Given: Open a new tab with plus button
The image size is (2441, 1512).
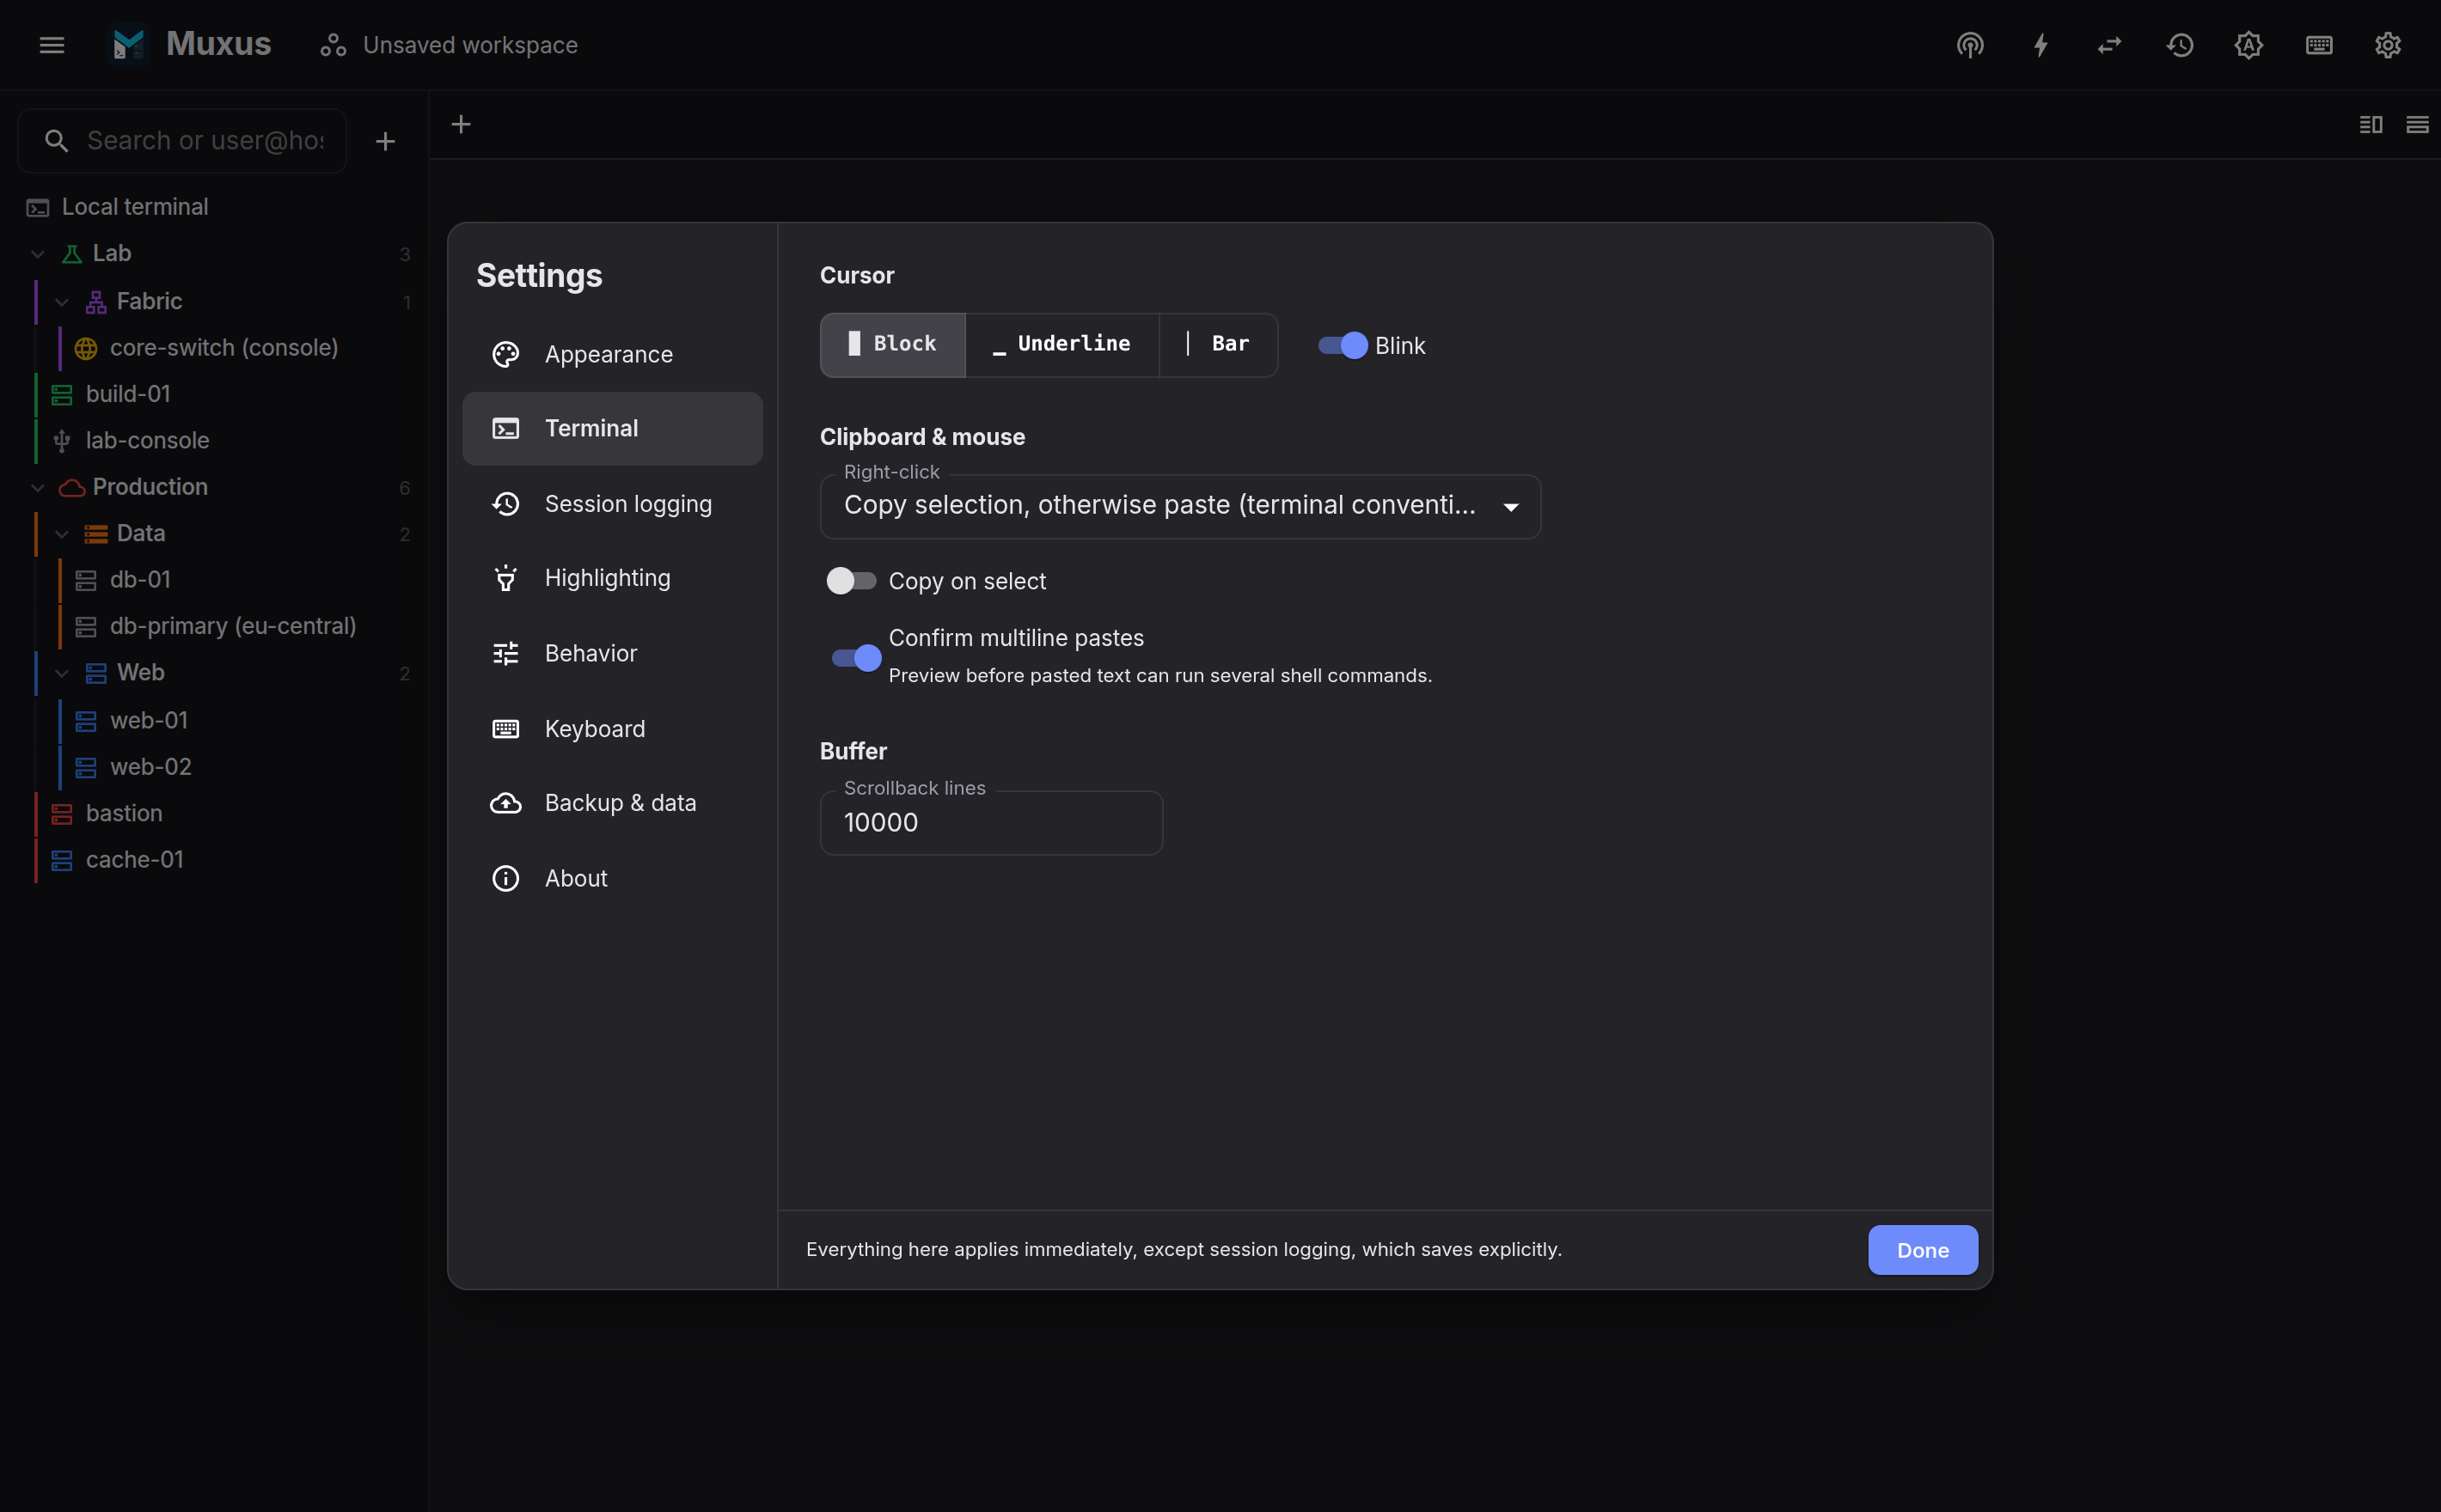Looking at the screenshot, I should pyautogui.click(x=462, y=124).
